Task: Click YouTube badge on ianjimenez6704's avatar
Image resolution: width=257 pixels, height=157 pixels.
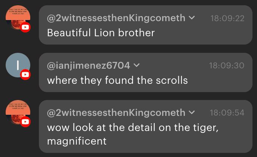Action: click(x=25, y=75)
